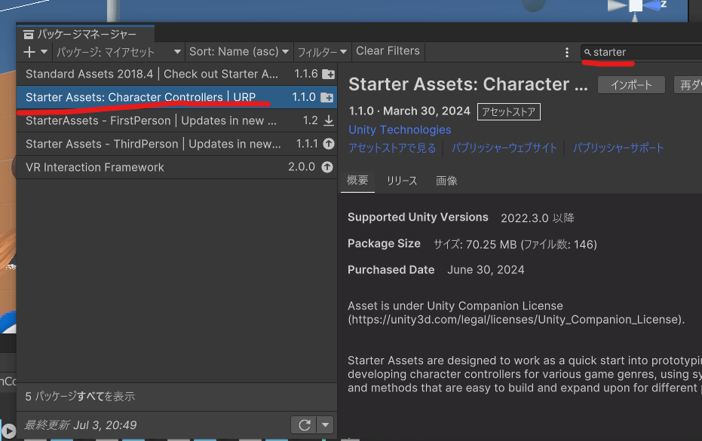Screen dimensions: 702x441
Task: Click the インポート import button
Action: 630,85
